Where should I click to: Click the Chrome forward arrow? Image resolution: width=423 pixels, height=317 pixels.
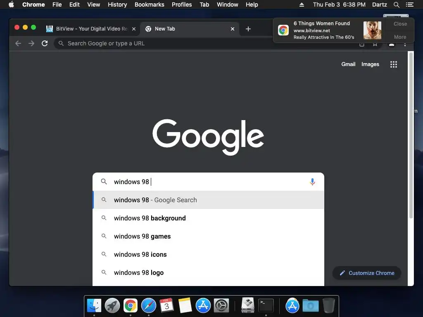(x=31, y=43)
